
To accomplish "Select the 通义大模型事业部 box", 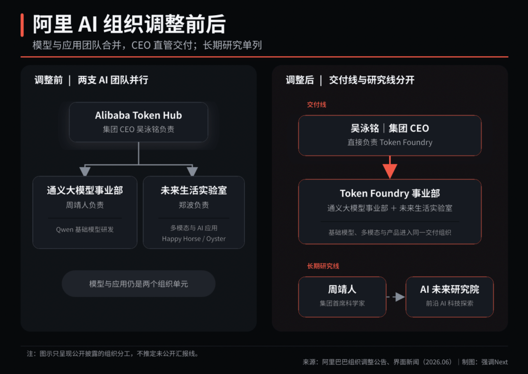I will pos(85,212).
